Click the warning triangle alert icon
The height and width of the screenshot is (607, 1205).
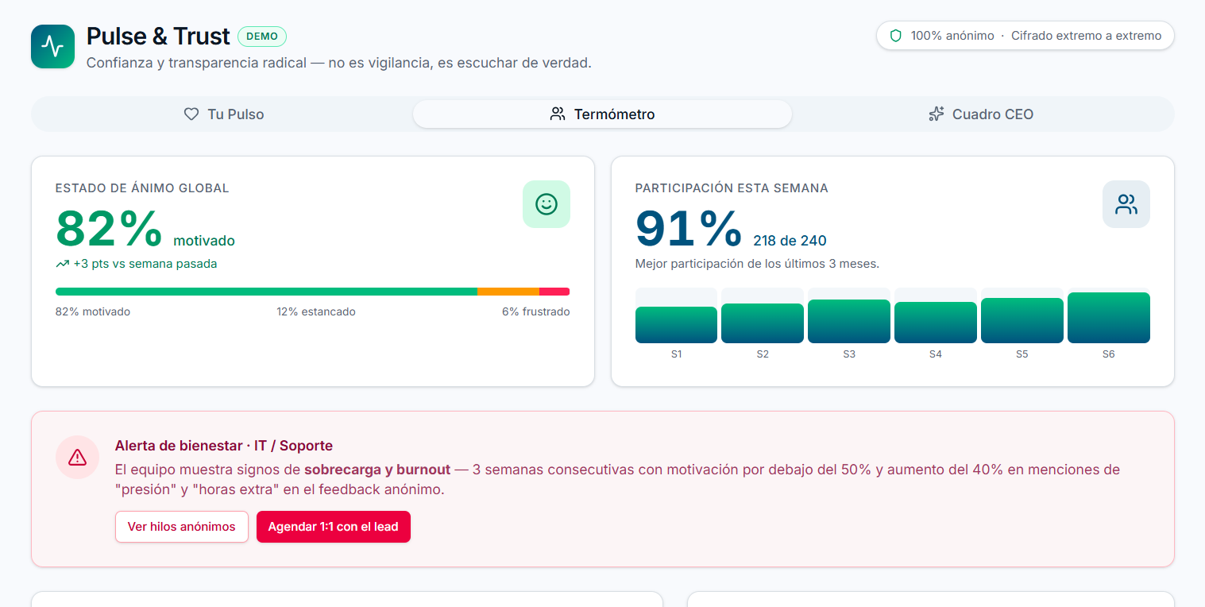tap(77, 457)
